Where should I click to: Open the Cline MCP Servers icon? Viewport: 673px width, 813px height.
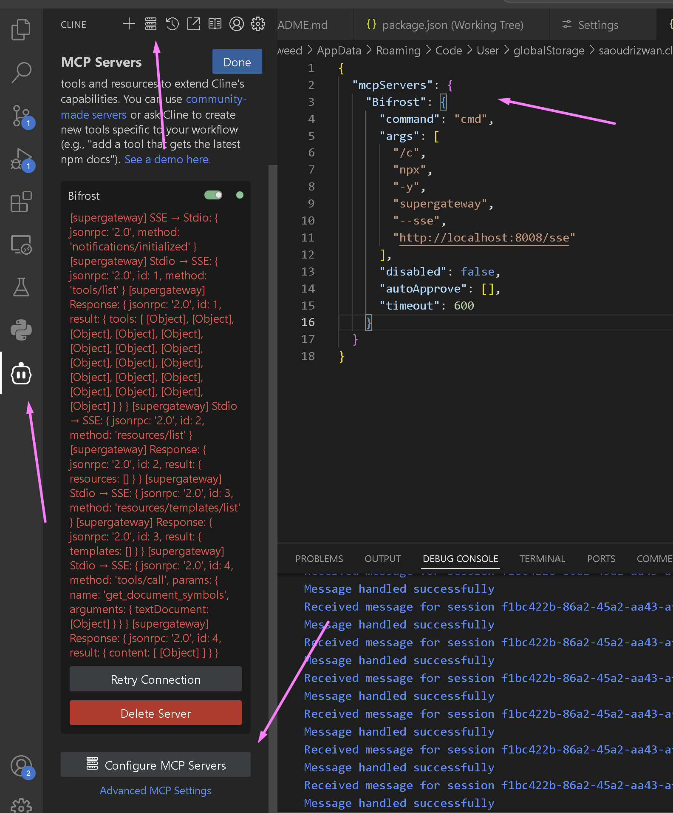150,24
